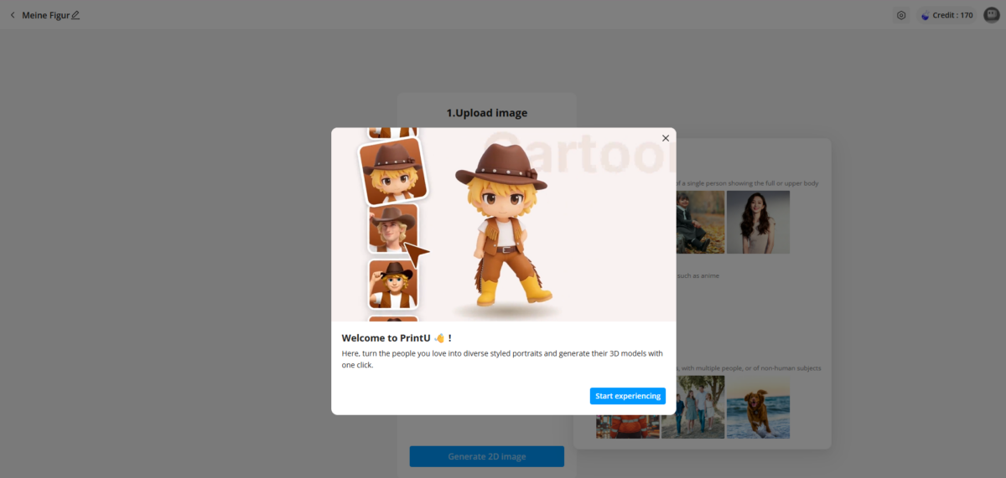Choose the long-haired woman sample photo
This screenshot has height=478, width=1006.
click(x=758, y=222)
